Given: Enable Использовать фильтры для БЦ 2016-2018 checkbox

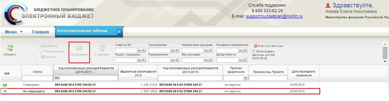Looking at the screenshot, I should click(254, 51).
